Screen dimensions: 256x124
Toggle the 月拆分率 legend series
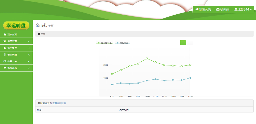[123, 43]
